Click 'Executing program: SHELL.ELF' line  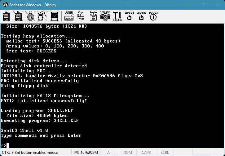coord(40,120)
